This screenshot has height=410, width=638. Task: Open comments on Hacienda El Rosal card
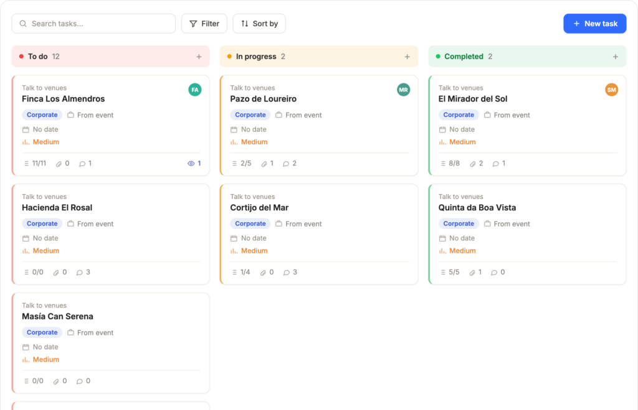[x=83, y=273]
